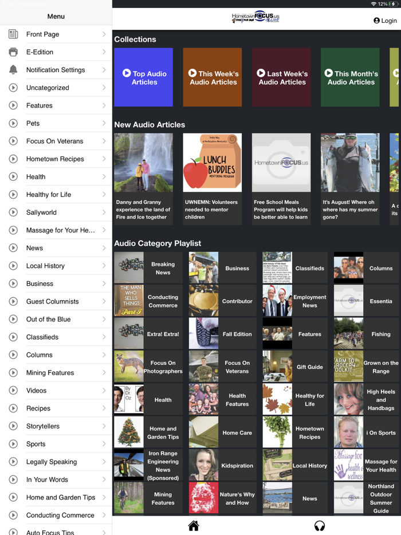Tap the Notification Settings bell icon

13,70
